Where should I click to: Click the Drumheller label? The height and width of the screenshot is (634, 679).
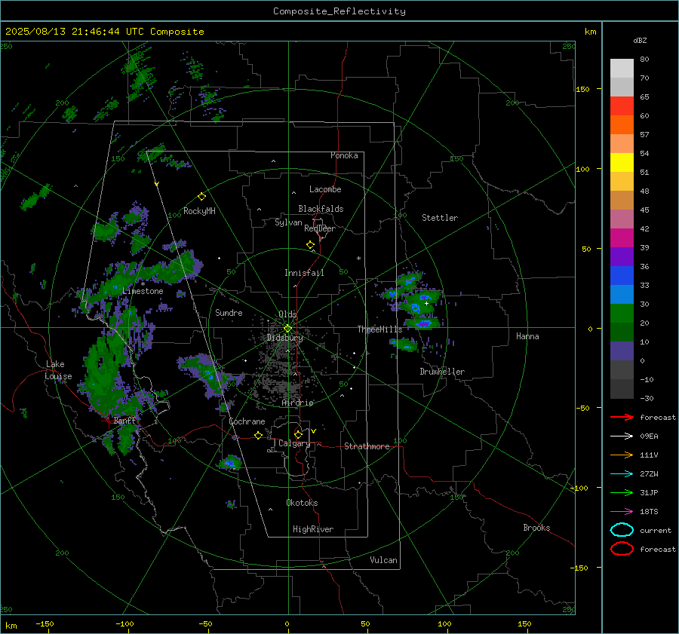442,372
